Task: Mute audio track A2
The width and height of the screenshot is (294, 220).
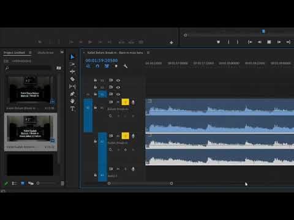Action: coord(118,136)
